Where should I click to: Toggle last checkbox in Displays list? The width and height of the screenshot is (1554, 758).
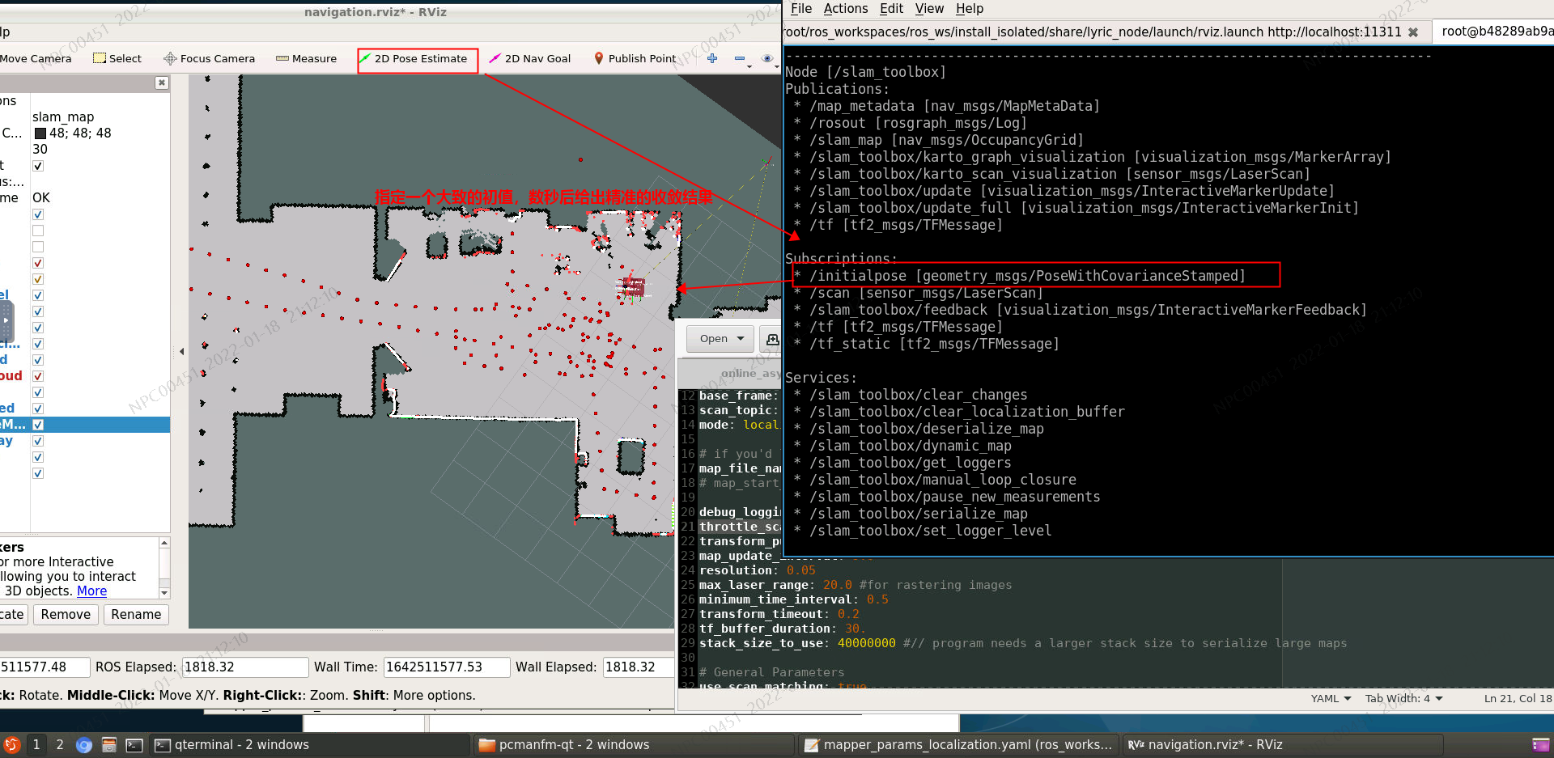click(38, 473)
